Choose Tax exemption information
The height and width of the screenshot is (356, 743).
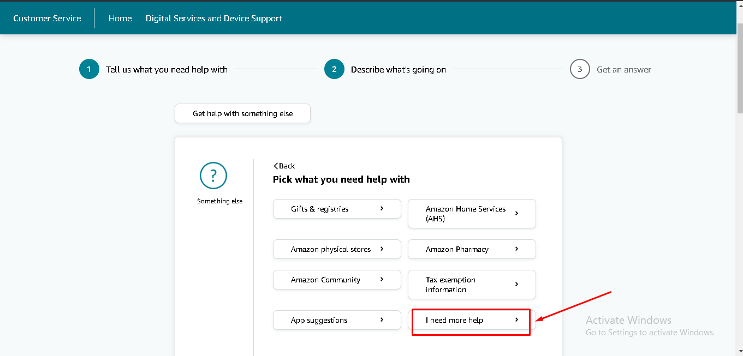(472, 285)
